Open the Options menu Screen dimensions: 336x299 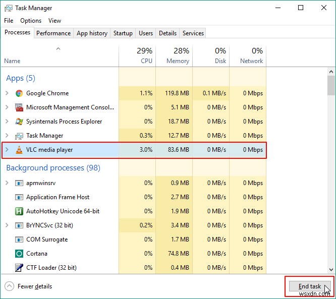coord(31,21)
